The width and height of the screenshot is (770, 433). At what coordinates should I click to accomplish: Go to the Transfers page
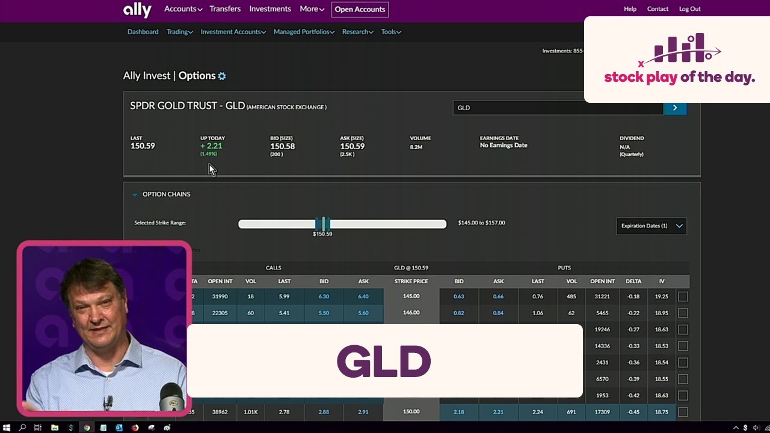(x=225, y=9)
